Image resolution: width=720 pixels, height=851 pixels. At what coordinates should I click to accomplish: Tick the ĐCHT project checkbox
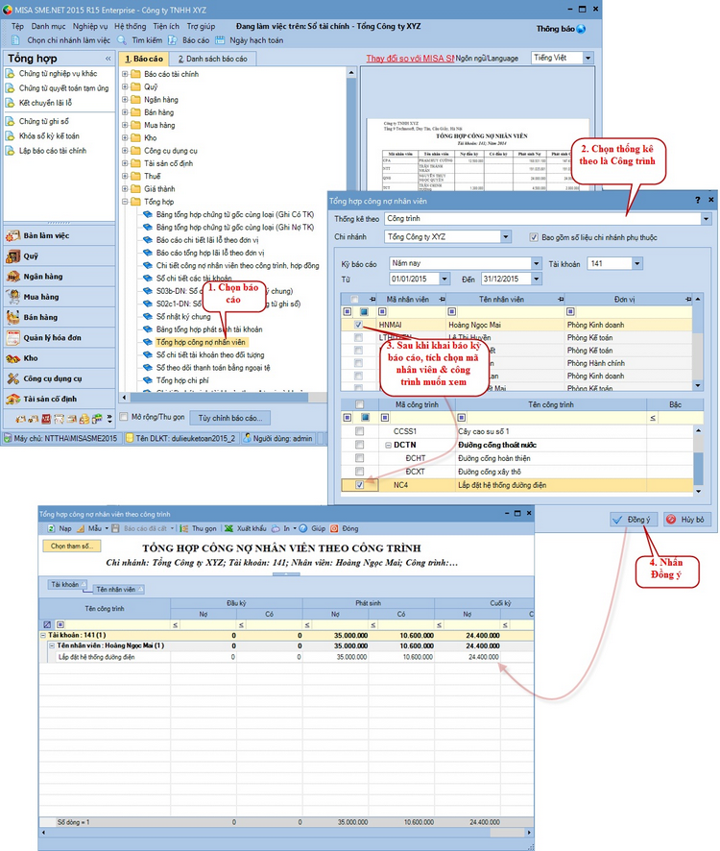(359, 458)
